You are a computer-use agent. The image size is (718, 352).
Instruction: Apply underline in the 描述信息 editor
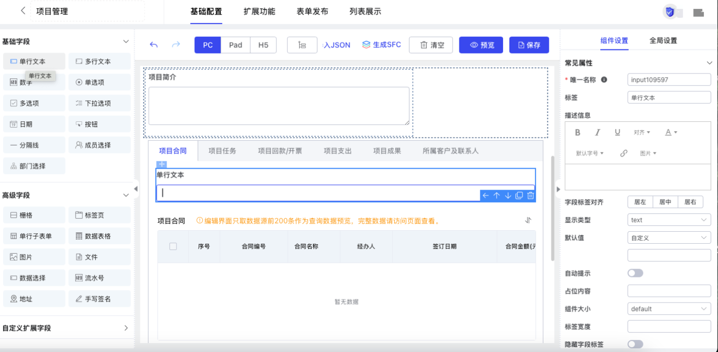click(x=618, y=132)
